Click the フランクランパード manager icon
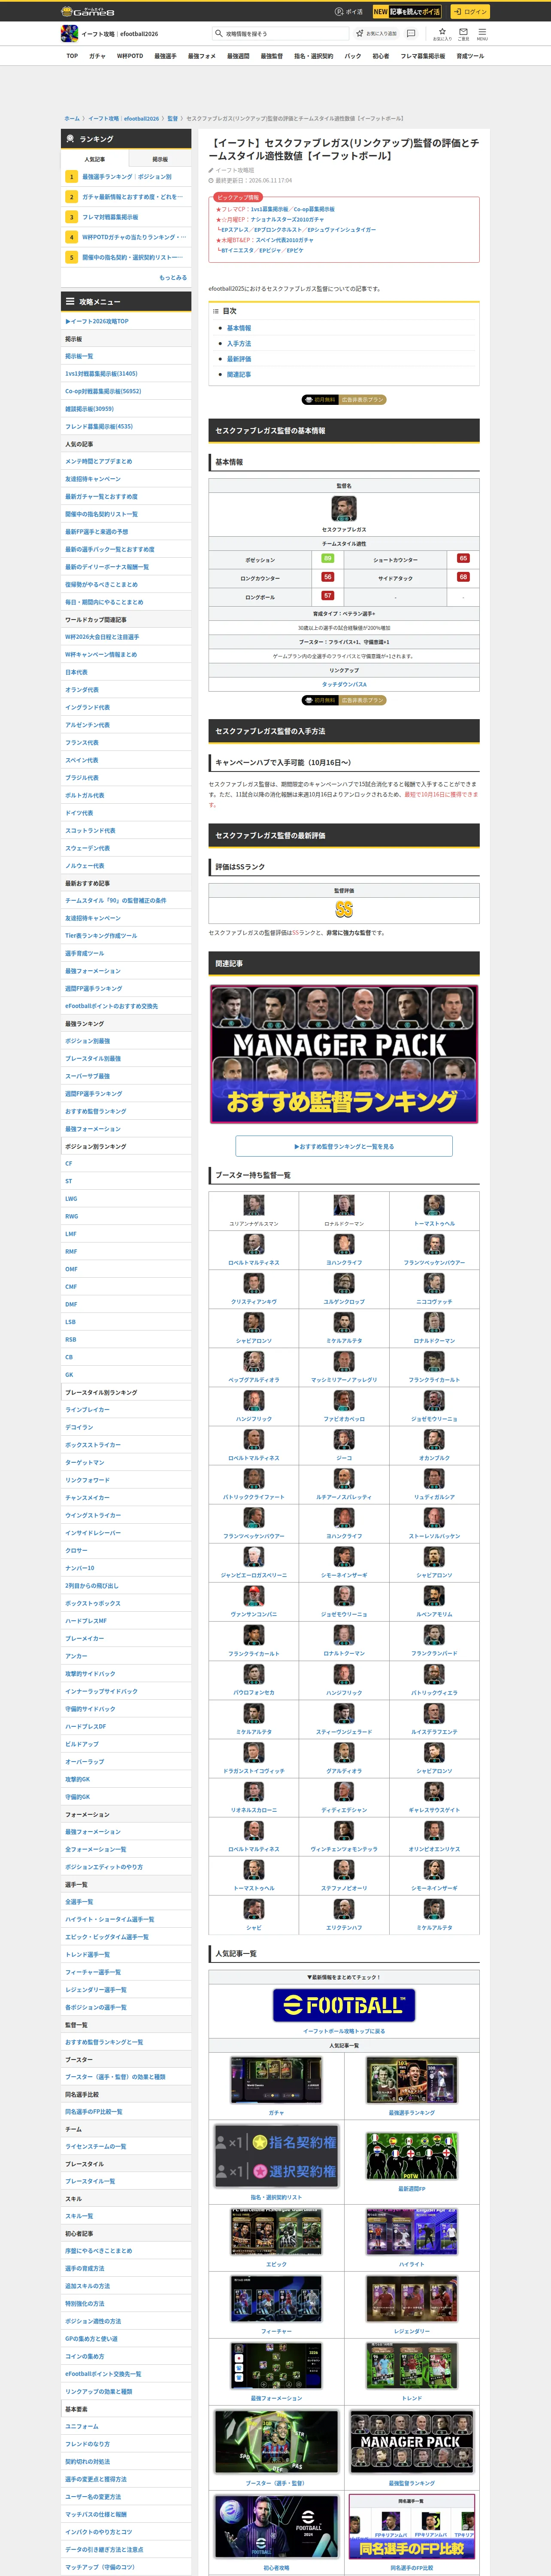Image resolution: width=551 pixels, height=2576 pixels. coord(434,1634)
